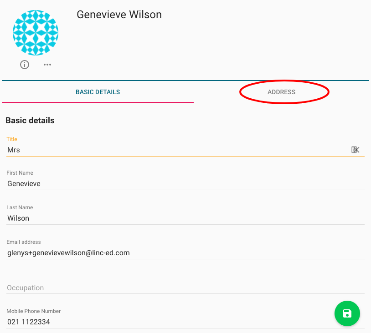This screenshot has width=371, height=333.
Task: Click the First Name label text
Action: coord(20,173)
